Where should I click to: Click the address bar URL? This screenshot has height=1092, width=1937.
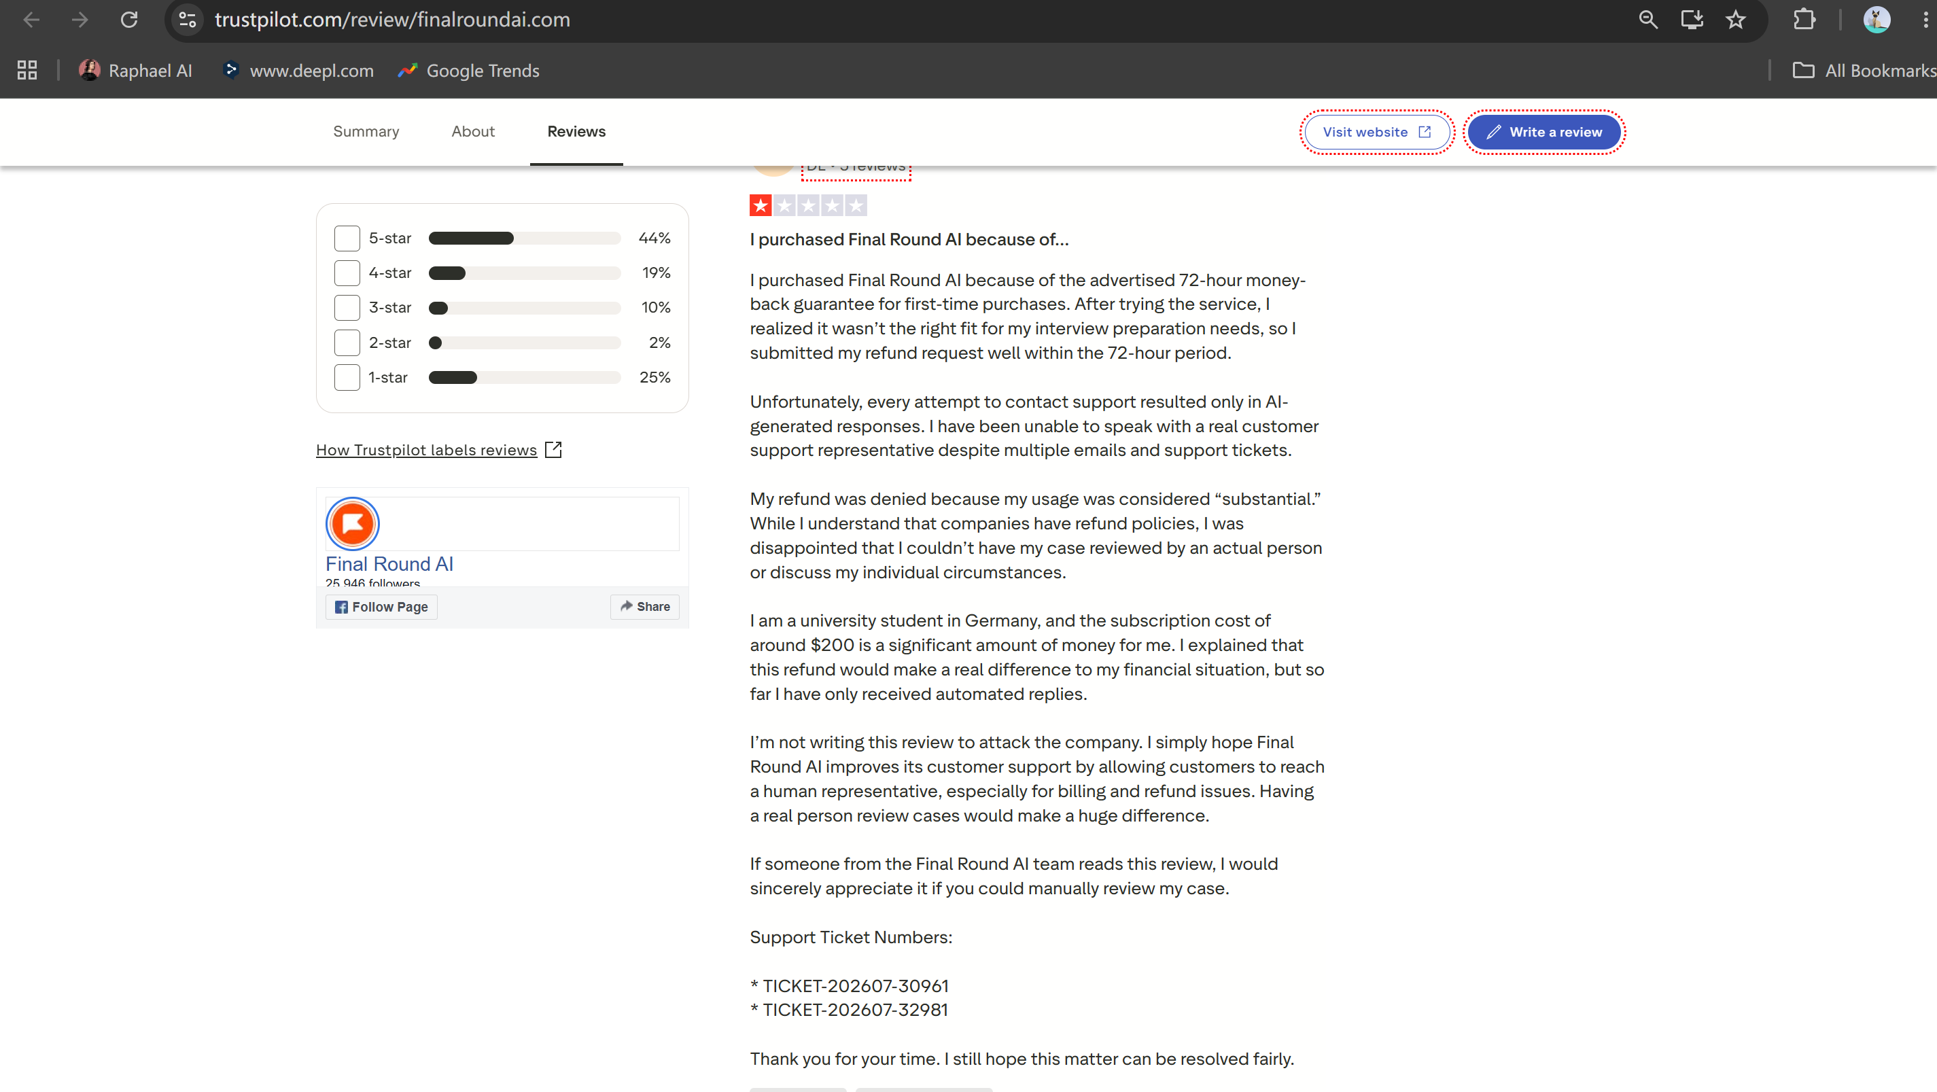click(393, 20)
